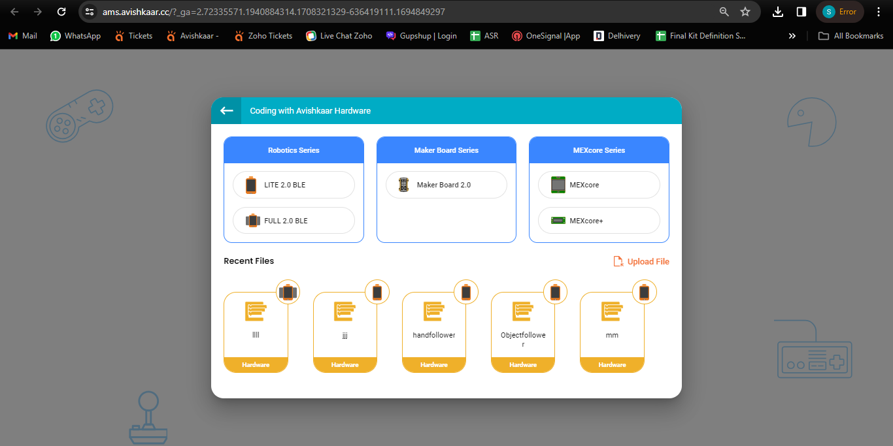Open the All Bookmarks folder
893x446 pixels.
pos(851,36)
